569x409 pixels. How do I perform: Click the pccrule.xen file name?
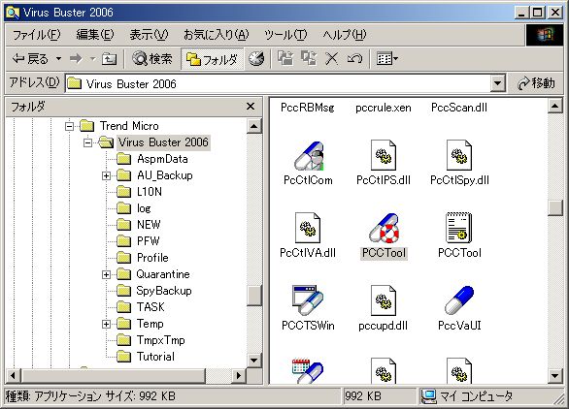pyautogui.click(x=384, y=108)
